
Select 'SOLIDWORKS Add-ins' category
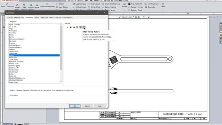(x=17, y=78)
